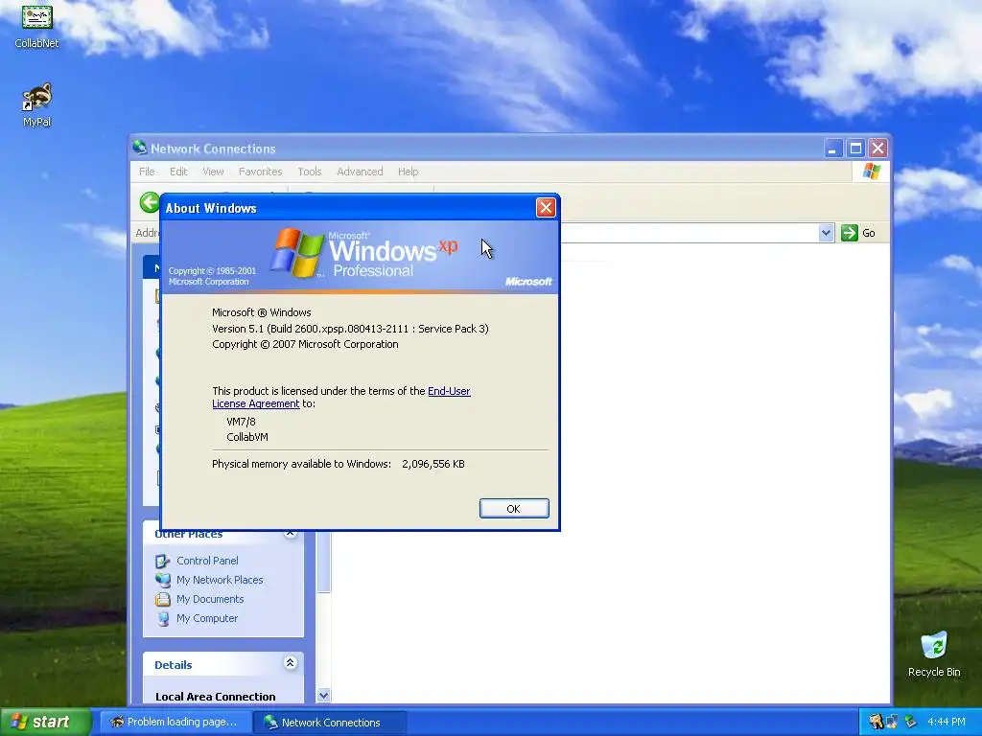Click the green Back arrow in Network Connections
Image resolution: width=982 pixels, height=736 pixels.
point(149,203)
